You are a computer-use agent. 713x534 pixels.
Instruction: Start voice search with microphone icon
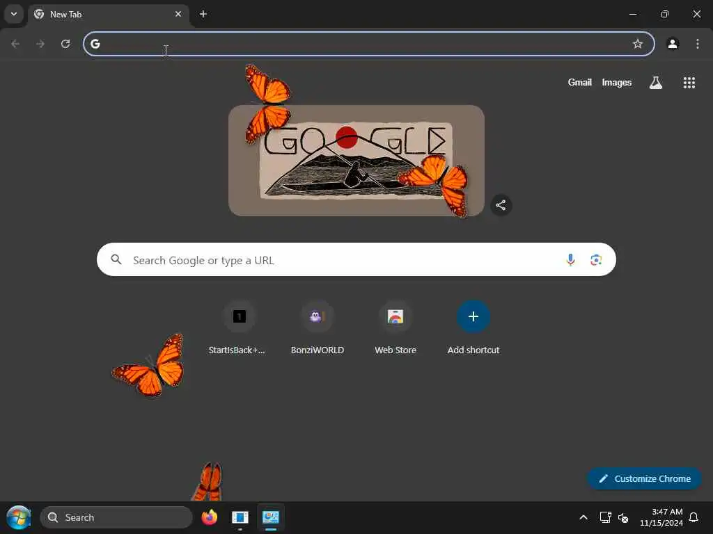[x=570, y=259]
